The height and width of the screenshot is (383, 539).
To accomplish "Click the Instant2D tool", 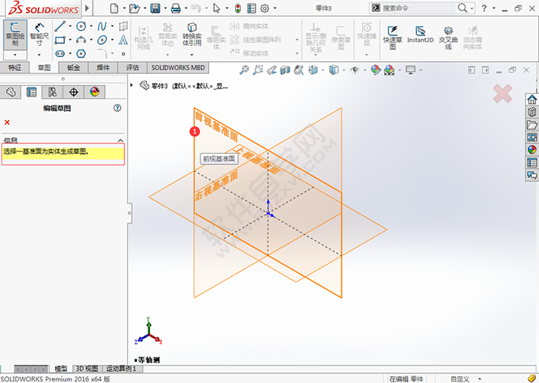I will coord(420,35).
